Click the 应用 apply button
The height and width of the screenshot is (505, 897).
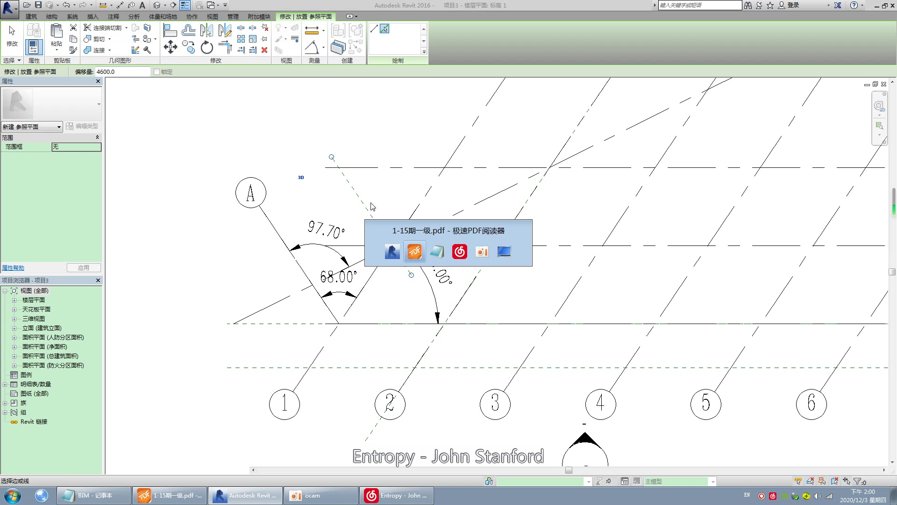coord(84,268)
